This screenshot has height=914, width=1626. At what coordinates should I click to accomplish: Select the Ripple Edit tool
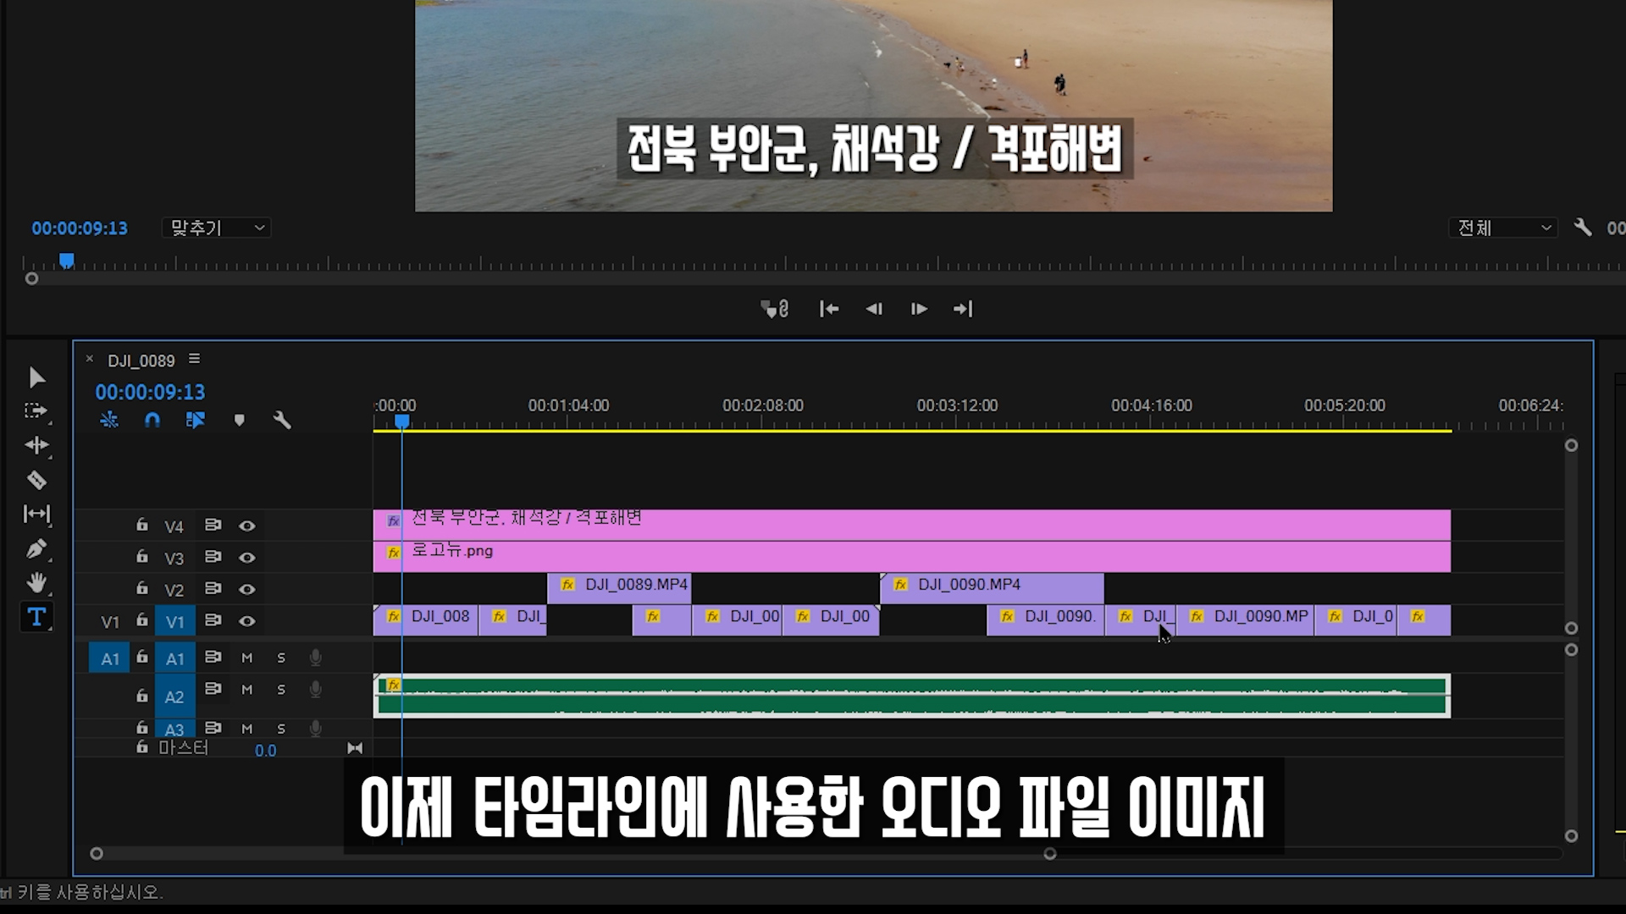click(x=36, y=445)
